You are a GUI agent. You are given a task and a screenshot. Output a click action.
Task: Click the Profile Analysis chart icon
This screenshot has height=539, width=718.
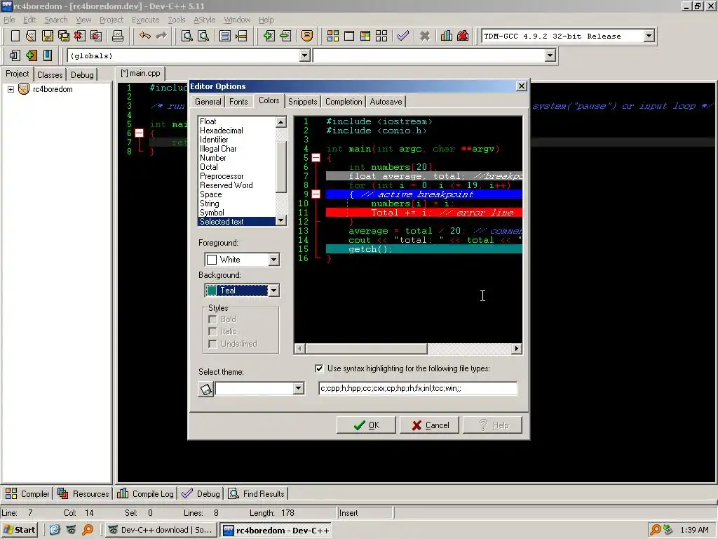tap(447, 36)
